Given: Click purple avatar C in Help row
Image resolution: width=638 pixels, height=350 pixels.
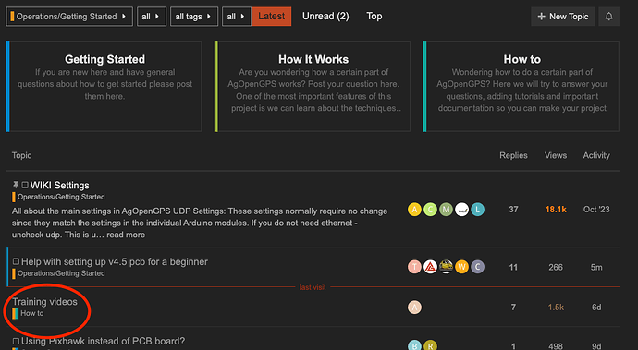Looking at the screenshot, I should click(x=478, y=267).
